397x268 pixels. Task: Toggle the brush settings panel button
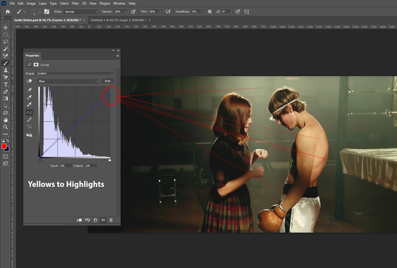point(47,12)
